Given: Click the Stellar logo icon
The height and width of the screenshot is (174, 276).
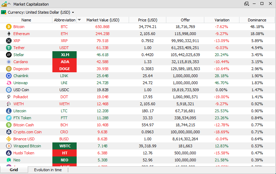Looking at the screenshot, I should [9, 55].
